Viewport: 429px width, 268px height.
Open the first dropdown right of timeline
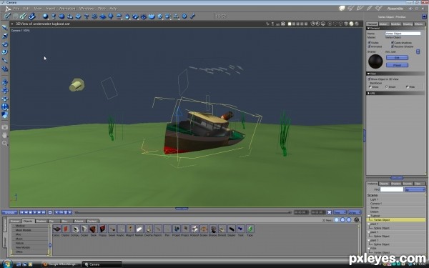point(340,212)
